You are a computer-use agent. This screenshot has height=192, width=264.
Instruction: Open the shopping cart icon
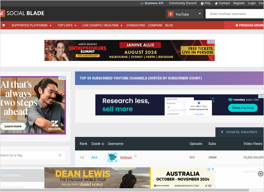point(4,25)
